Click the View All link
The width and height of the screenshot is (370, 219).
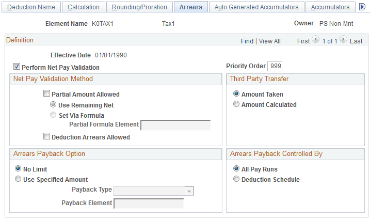tap(270, 41)
